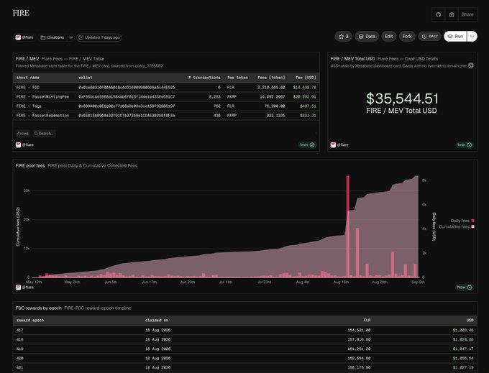The image size is (489, 373).
Task: Open the FIRE pool fees chart title
Action: click(x=30, y=166)
